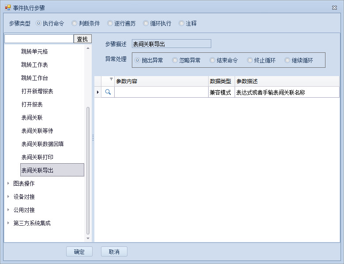Image resolution: width=344 pixels, height=264 pixels.
Task: Click the filter icon in grid header
Action: pyautogui.click(x=111, y=79)
